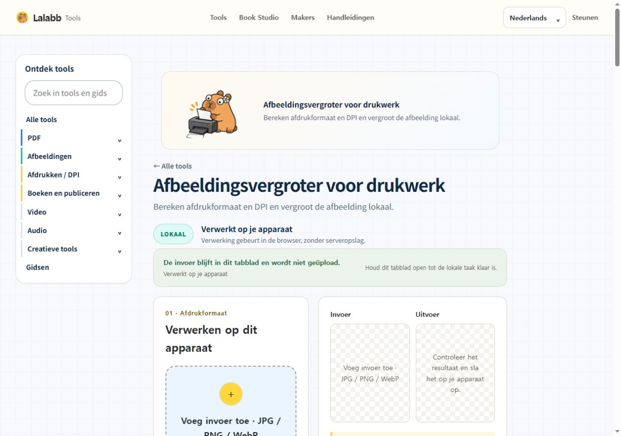Click the Uitvoer preview placeholder
The height and width of the screenshot is (436, 621).
455,373
